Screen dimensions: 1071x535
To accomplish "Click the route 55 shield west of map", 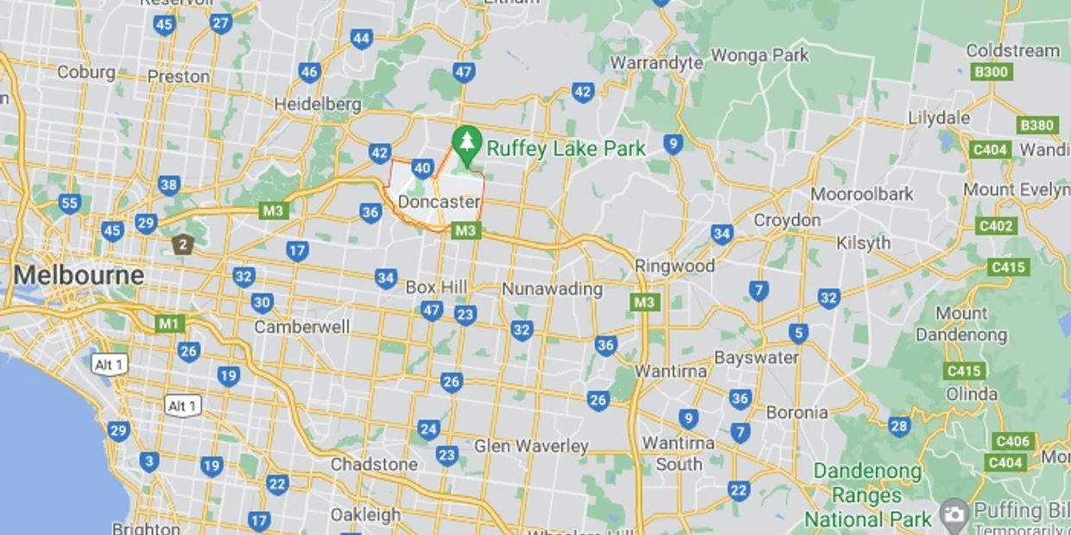I will click(70, 205).
